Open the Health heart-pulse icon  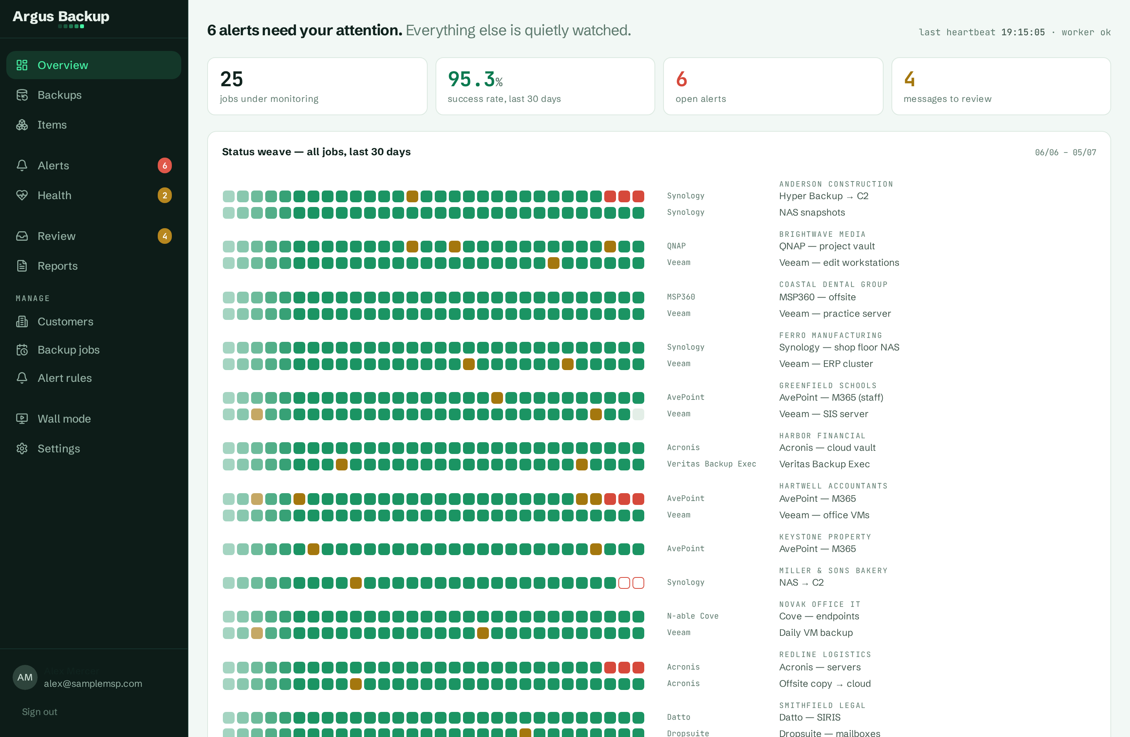[22, 195]
